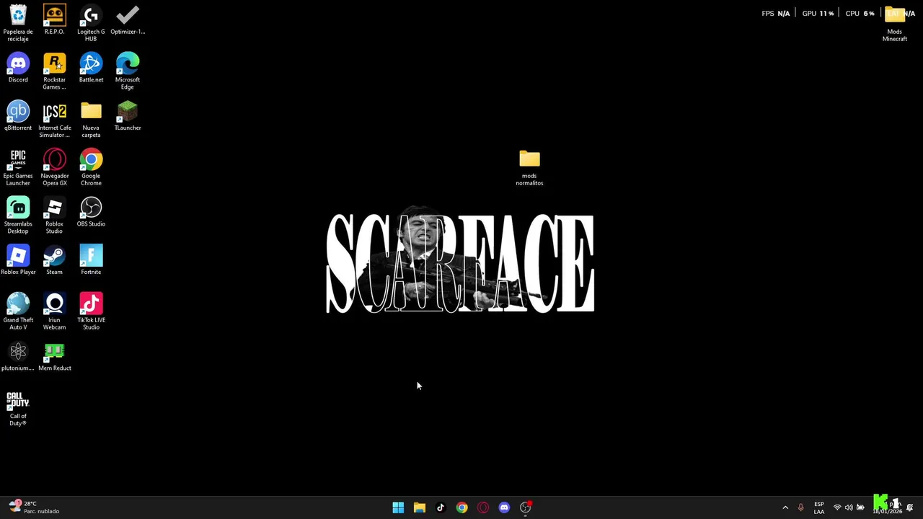Select the Nueva carpeta folder
Screen dimensions: 923x519
(91, 120)
